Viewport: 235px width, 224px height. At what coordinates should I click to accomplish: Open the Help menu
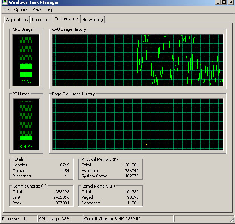coord(49,9)
